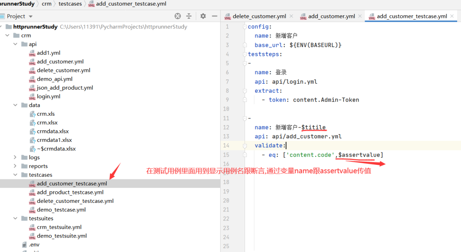Click the api folder icon
The height and width of the screenshot is (252, 461).
24,44
